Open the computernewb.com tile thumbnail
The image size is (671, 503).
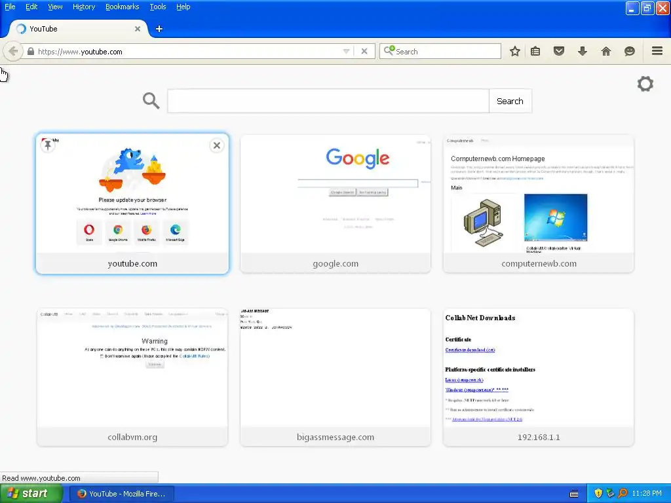point(539,193)
